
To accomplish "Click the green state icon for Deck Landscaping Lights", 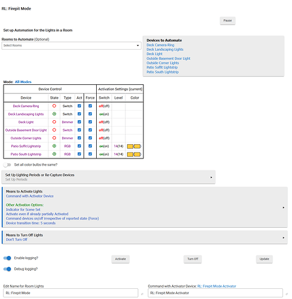I will [54, 114].
